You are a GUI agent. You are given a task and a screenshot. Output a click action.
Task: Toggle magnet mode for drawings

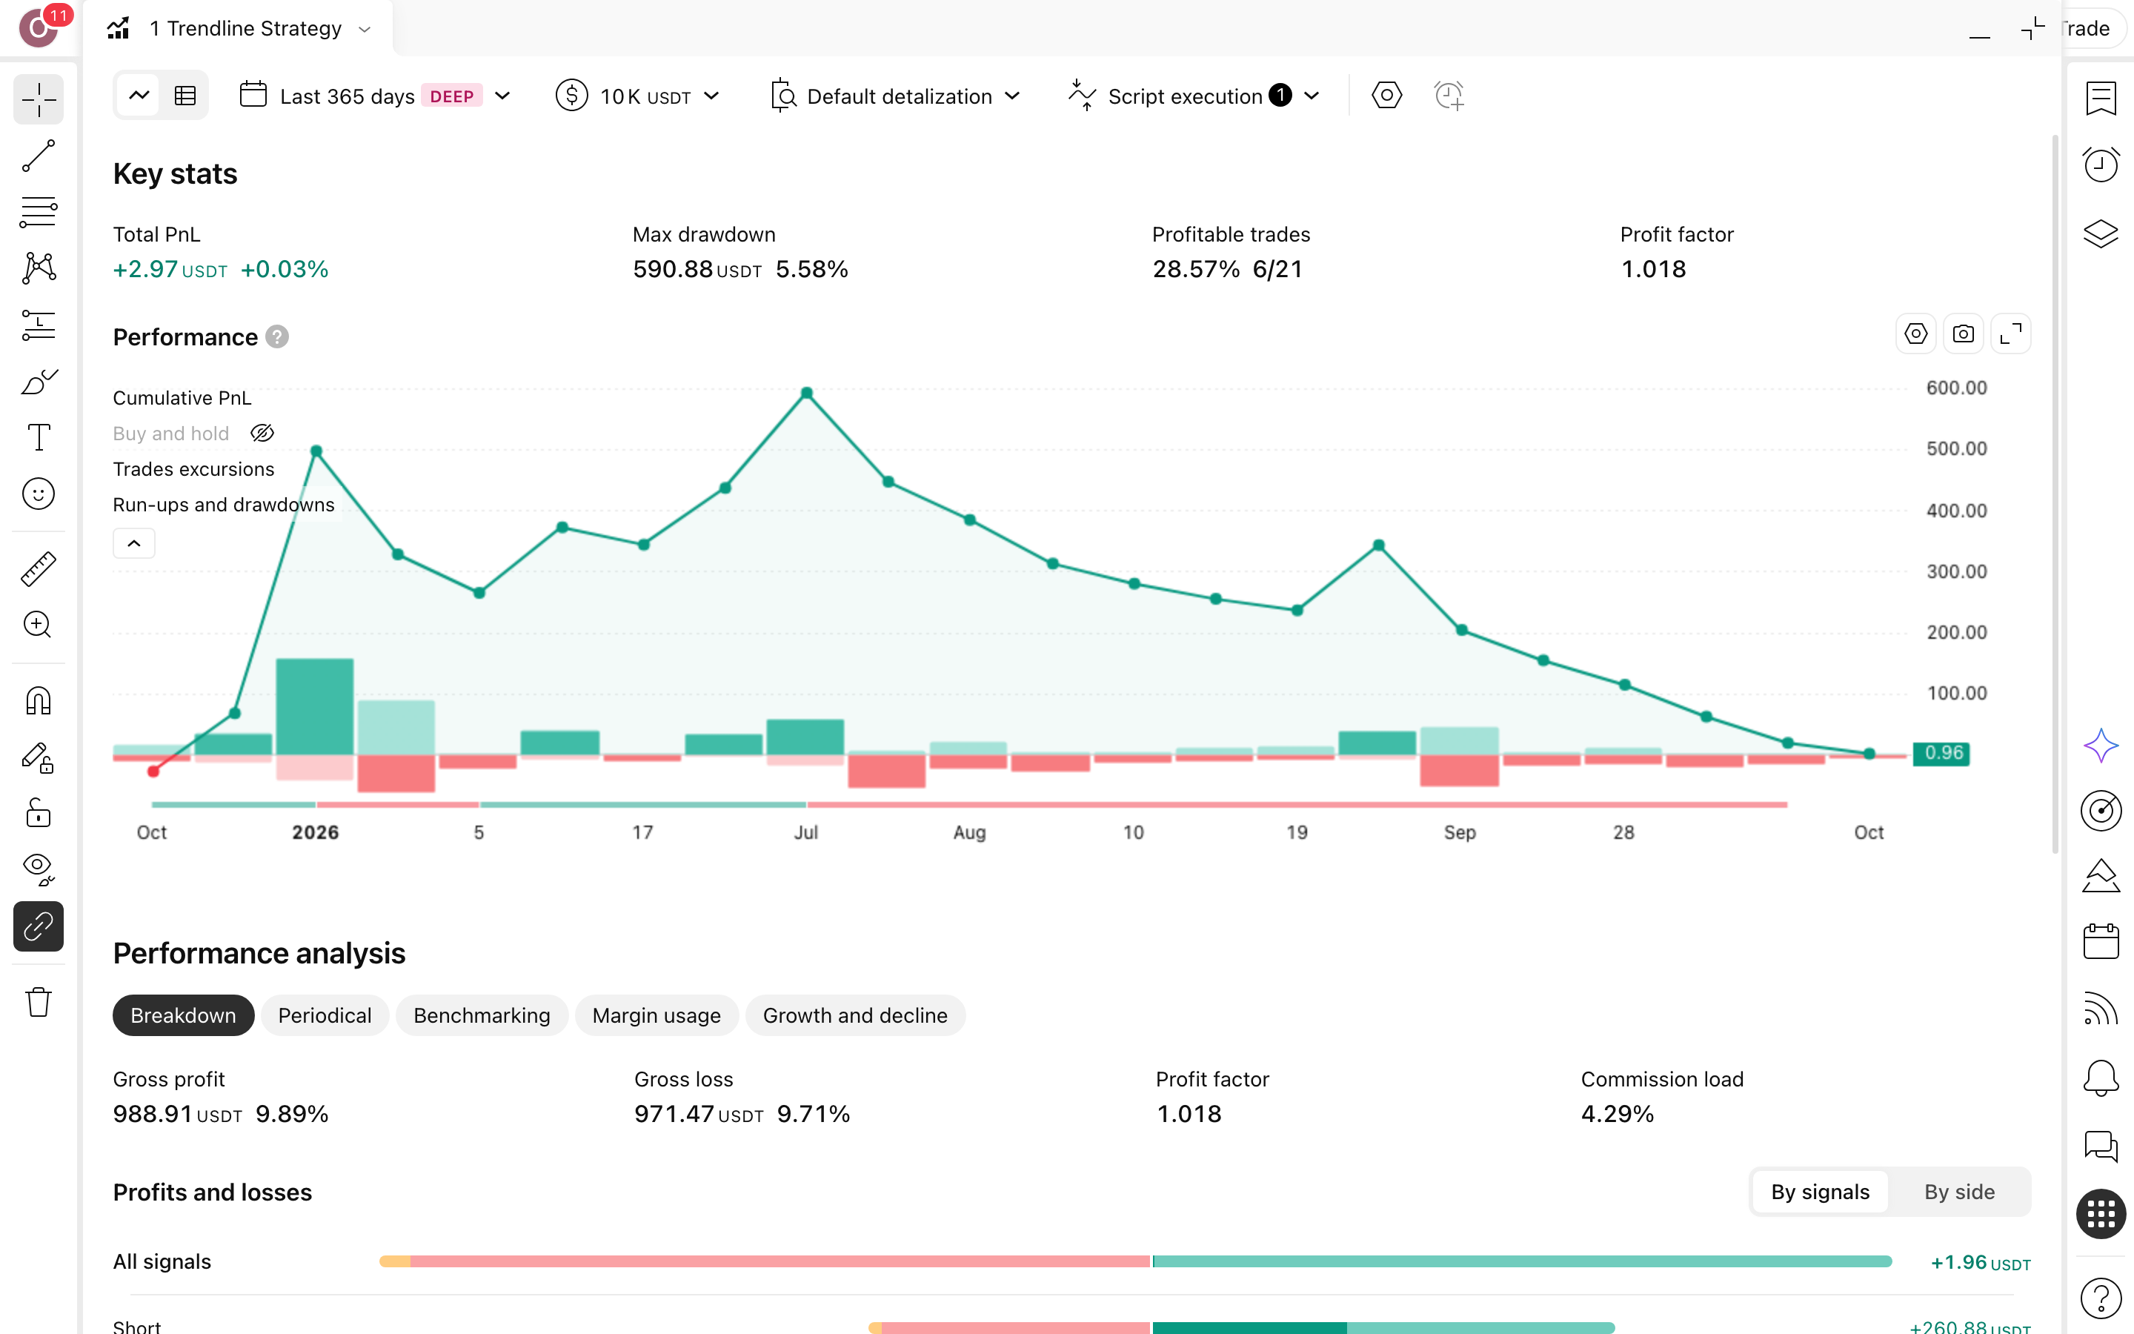point(39,700)
